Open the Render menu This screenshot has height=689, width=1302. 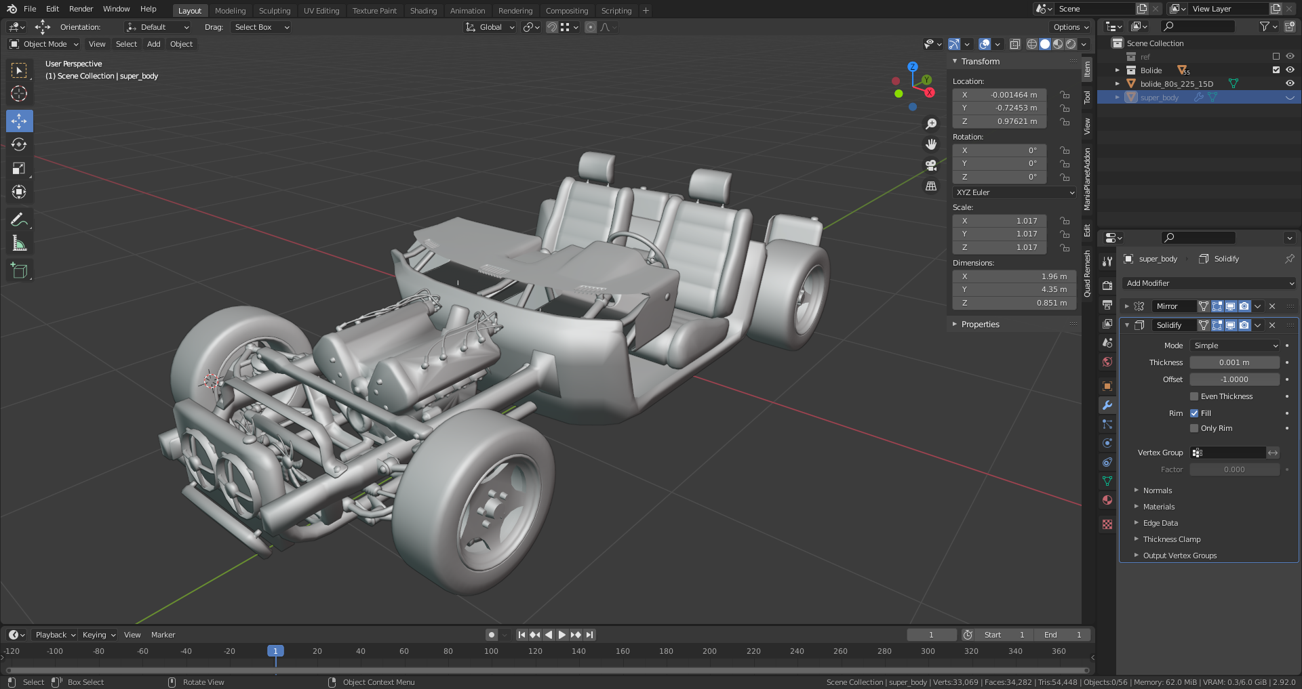pyautogui.click(x=81, y=9)
